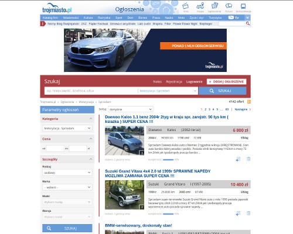Open the Rodzaj dropdown showing osobowy

point(67,173)
